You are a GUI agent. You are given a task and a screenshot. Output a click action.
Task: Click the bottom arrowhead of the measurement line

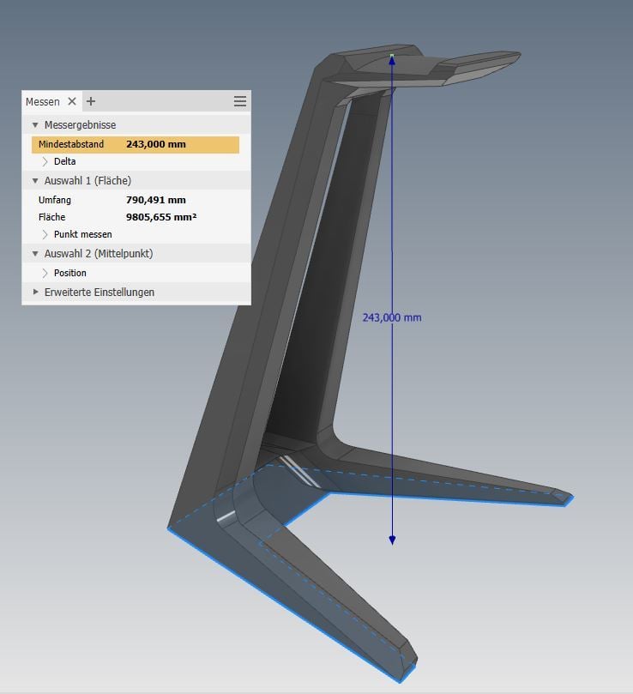point(392,540)
